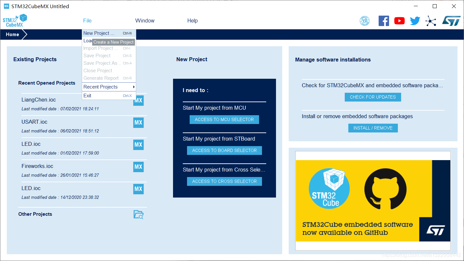464x261 pixels.
Task: Select the Exit menu entry
Action: (x=109, y=96)
